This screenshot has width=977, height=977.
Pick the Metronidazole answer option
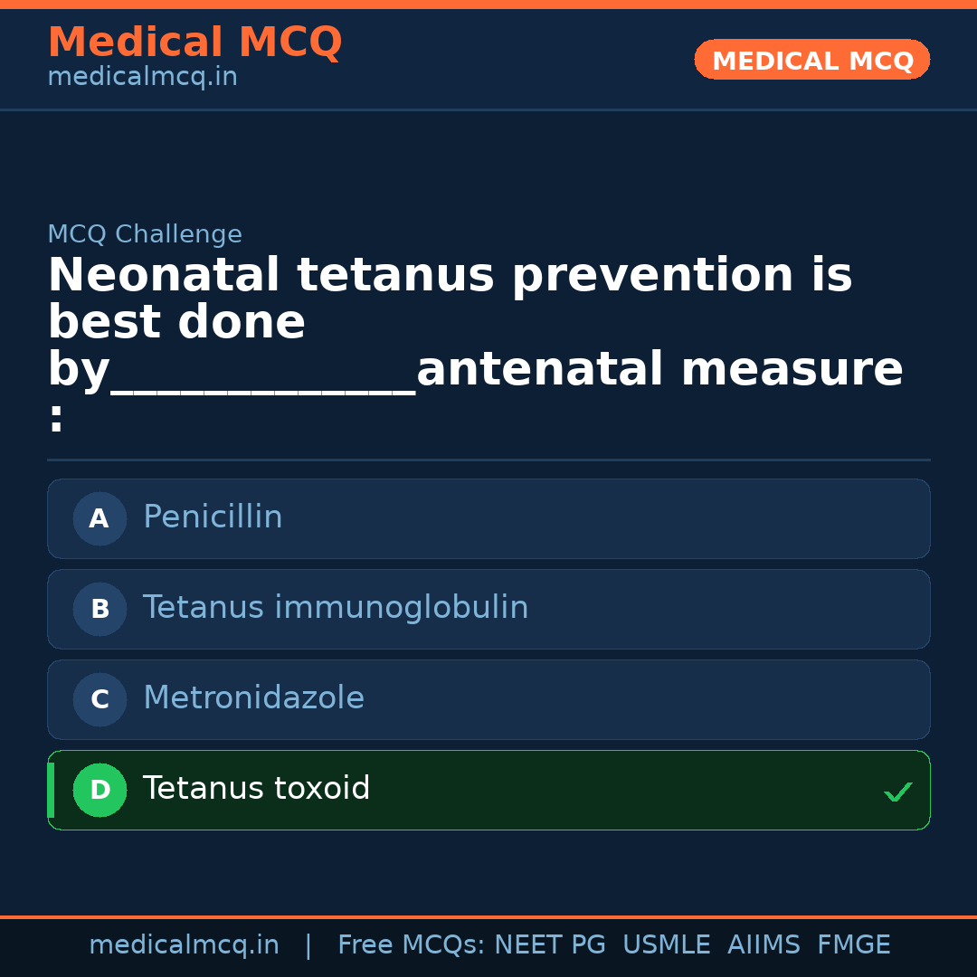tap(488, 699)
